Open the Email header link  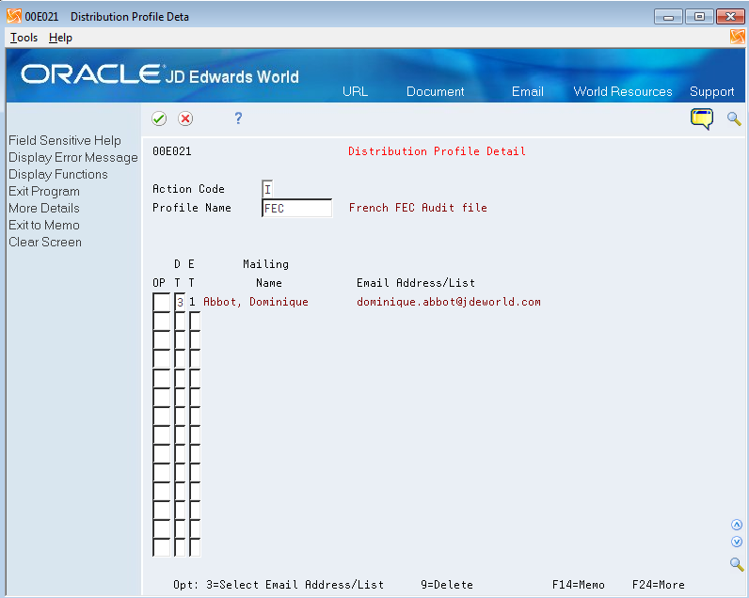point(527,91)
